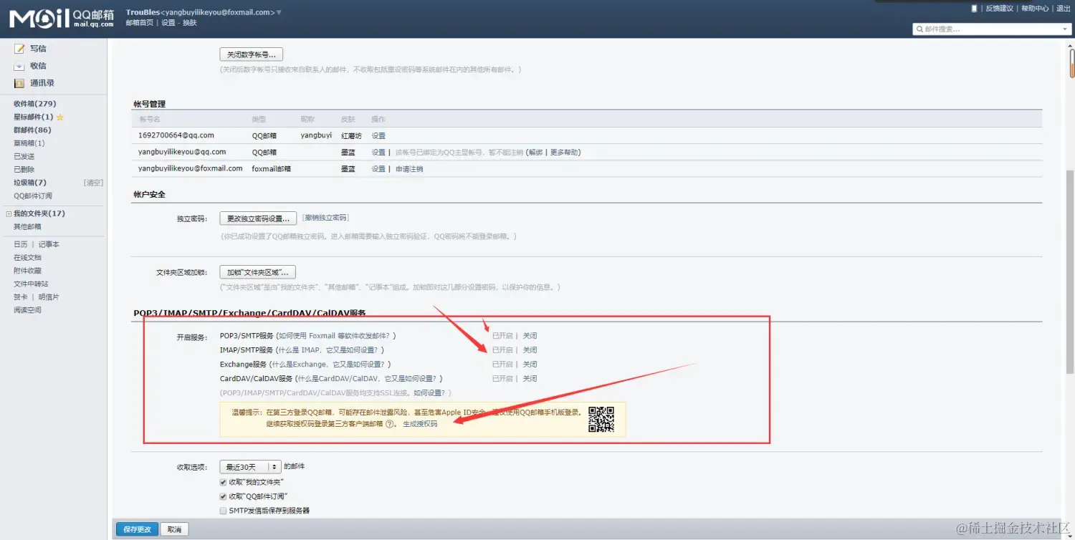Click the 邮件搜索 search input field
The image size is (1075, 540).
coord(992,29)
